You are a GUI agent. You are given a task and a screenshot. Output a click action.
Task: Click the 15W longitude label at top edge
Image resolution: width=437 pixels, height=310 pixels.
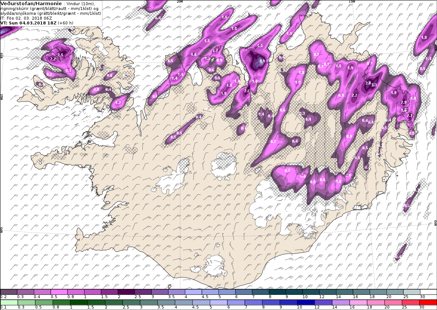point(352,1)
